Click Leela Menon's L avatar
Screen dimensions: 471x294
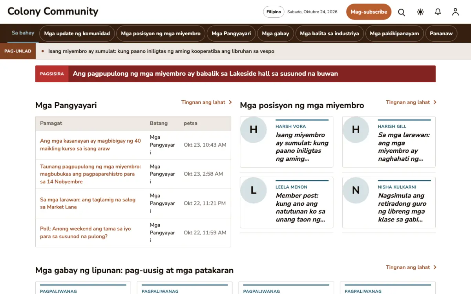254,190
